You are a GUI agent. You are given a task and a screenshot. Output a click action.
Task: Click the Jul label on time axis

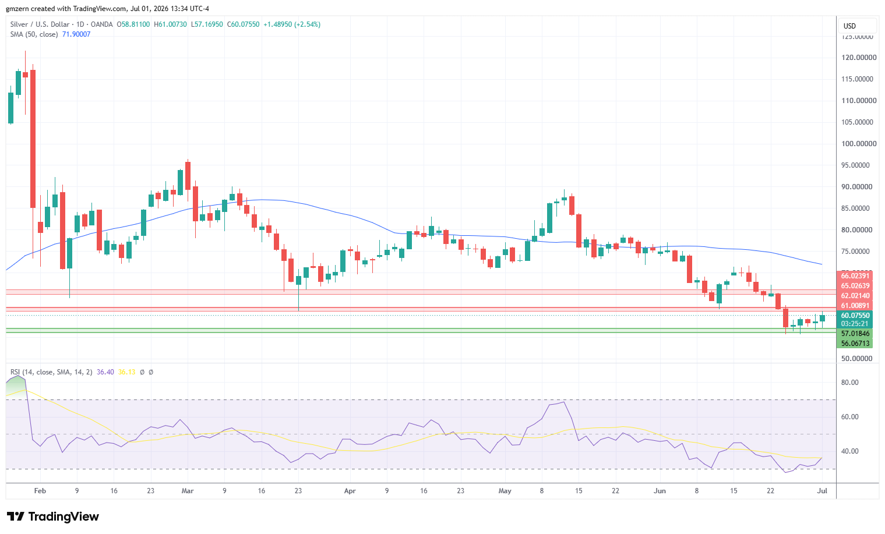pyautogui.click(x=822, y=491)
